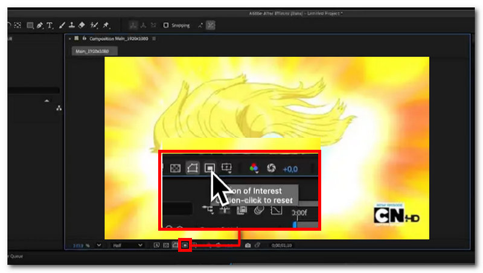483x273 pixels.
Task: Choose the Local Axis mode icon
Action: [133, 25]
